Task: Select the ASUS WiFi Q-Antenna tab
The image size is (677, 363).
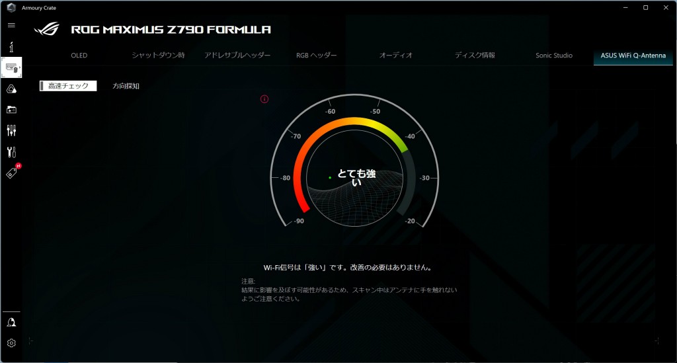Action: coord(633,56)
